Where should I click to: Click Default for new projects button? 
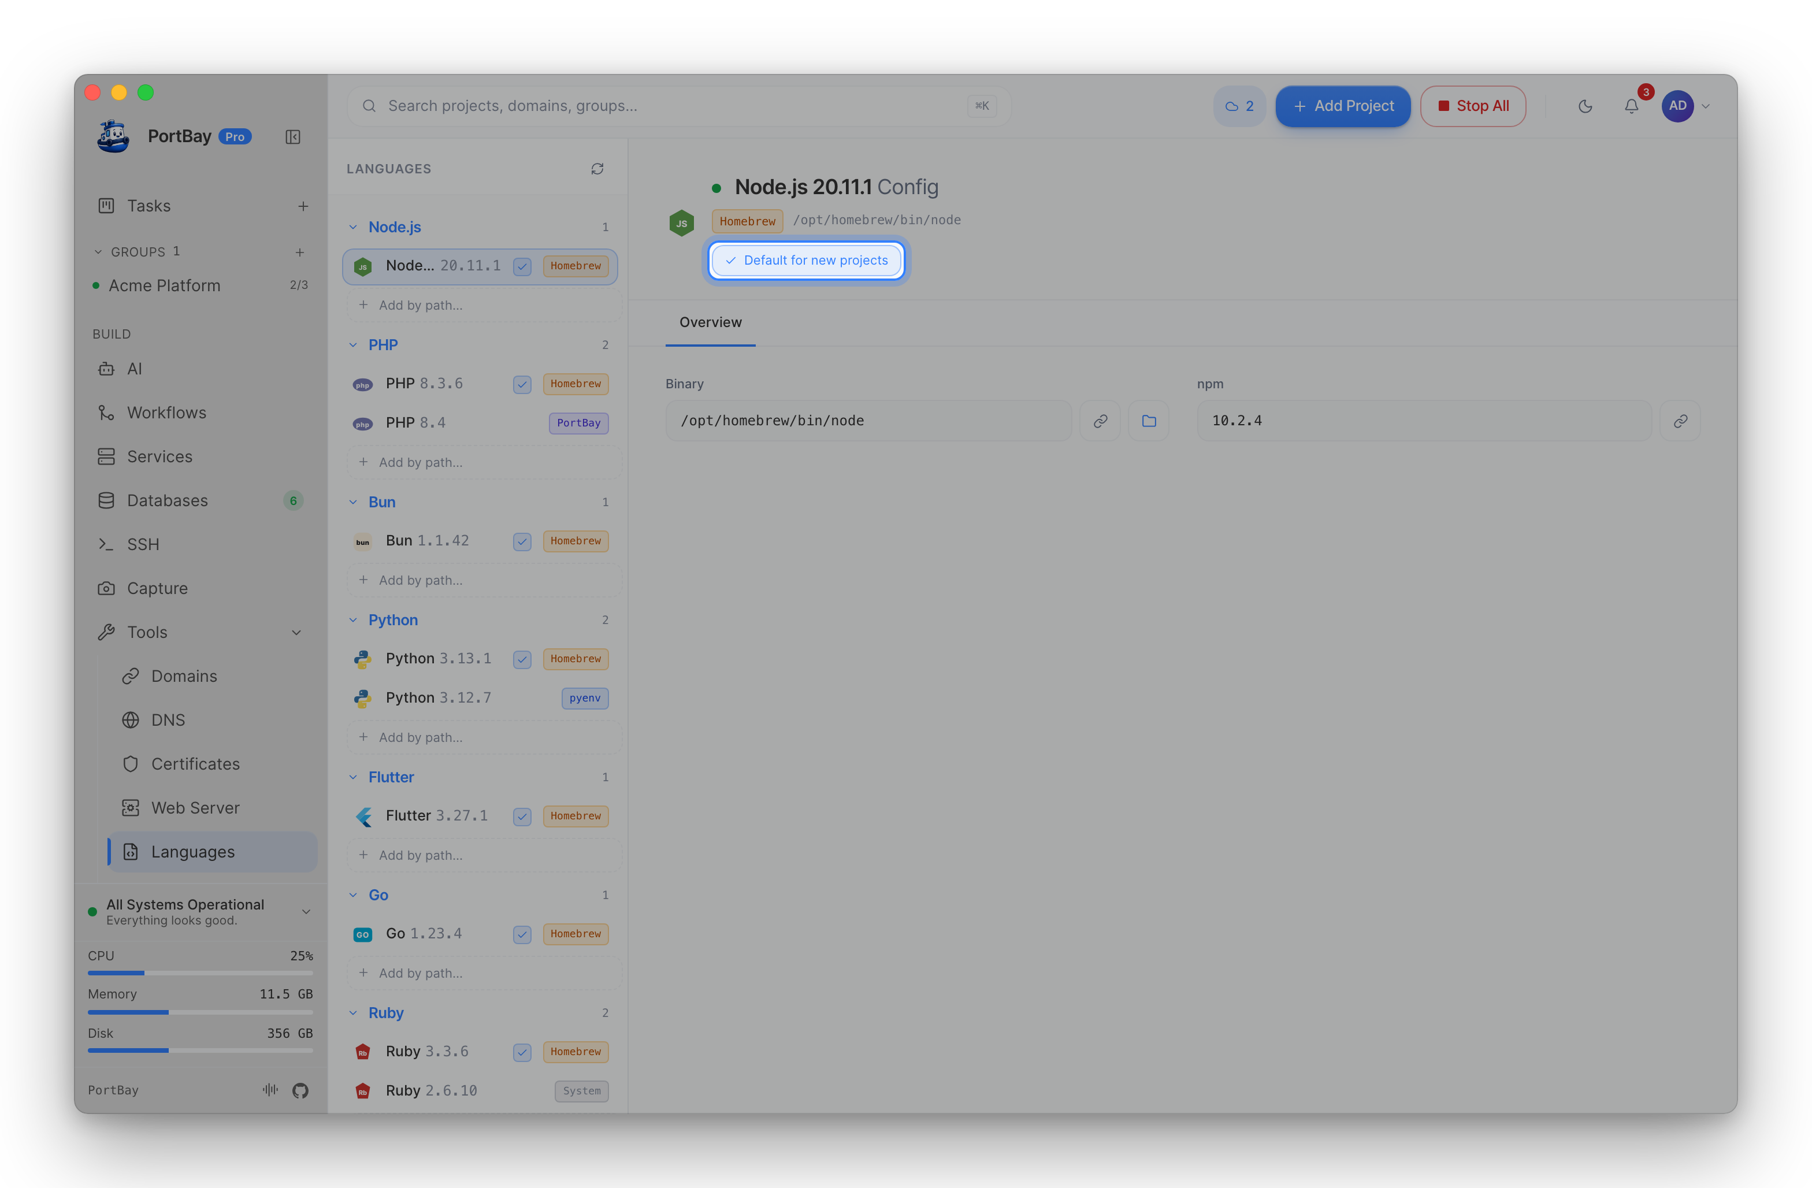tap(806, 261)
